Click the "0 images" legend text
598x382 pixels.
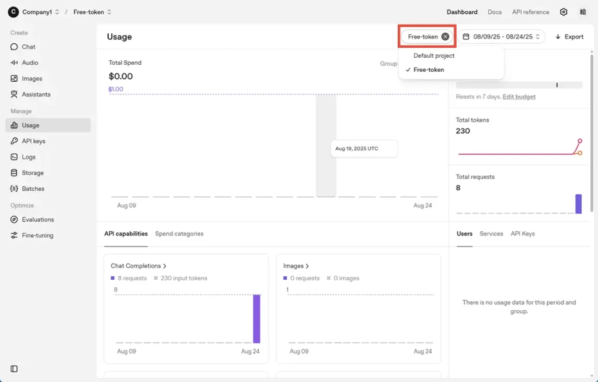pos(346,278)
